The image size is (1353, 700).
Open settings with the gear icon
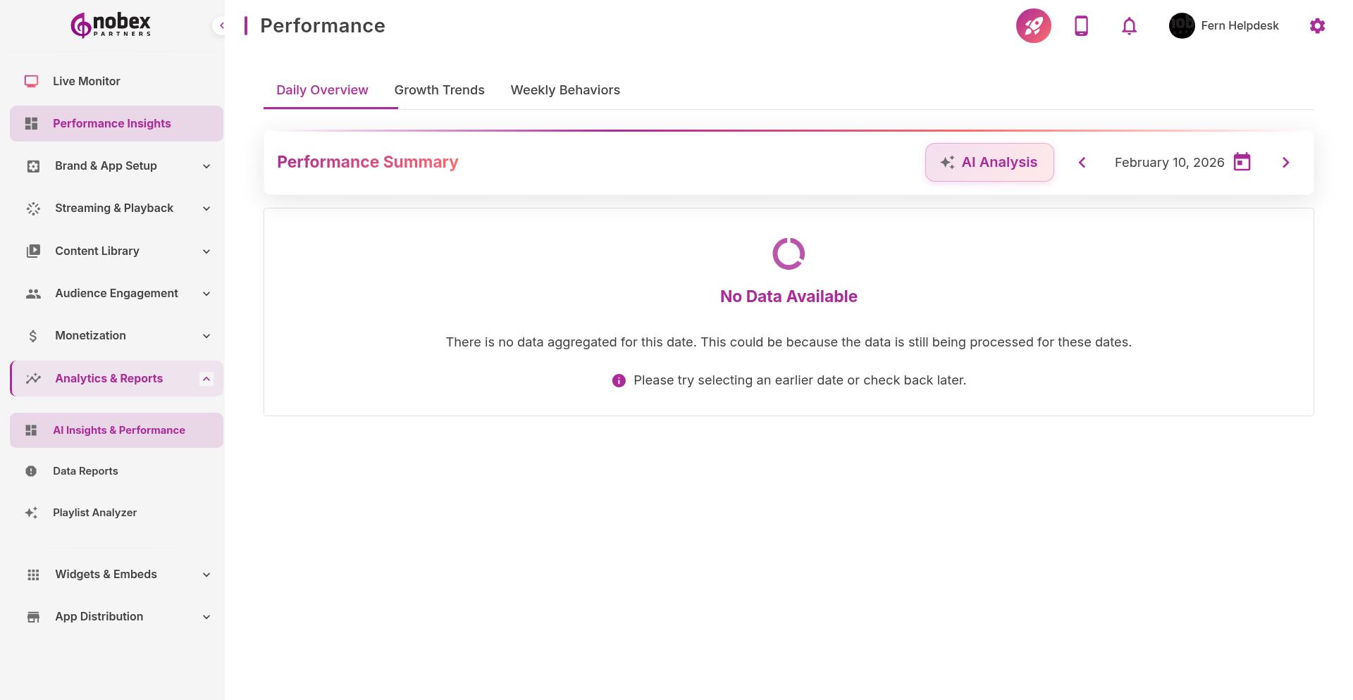click(1316, 26)
